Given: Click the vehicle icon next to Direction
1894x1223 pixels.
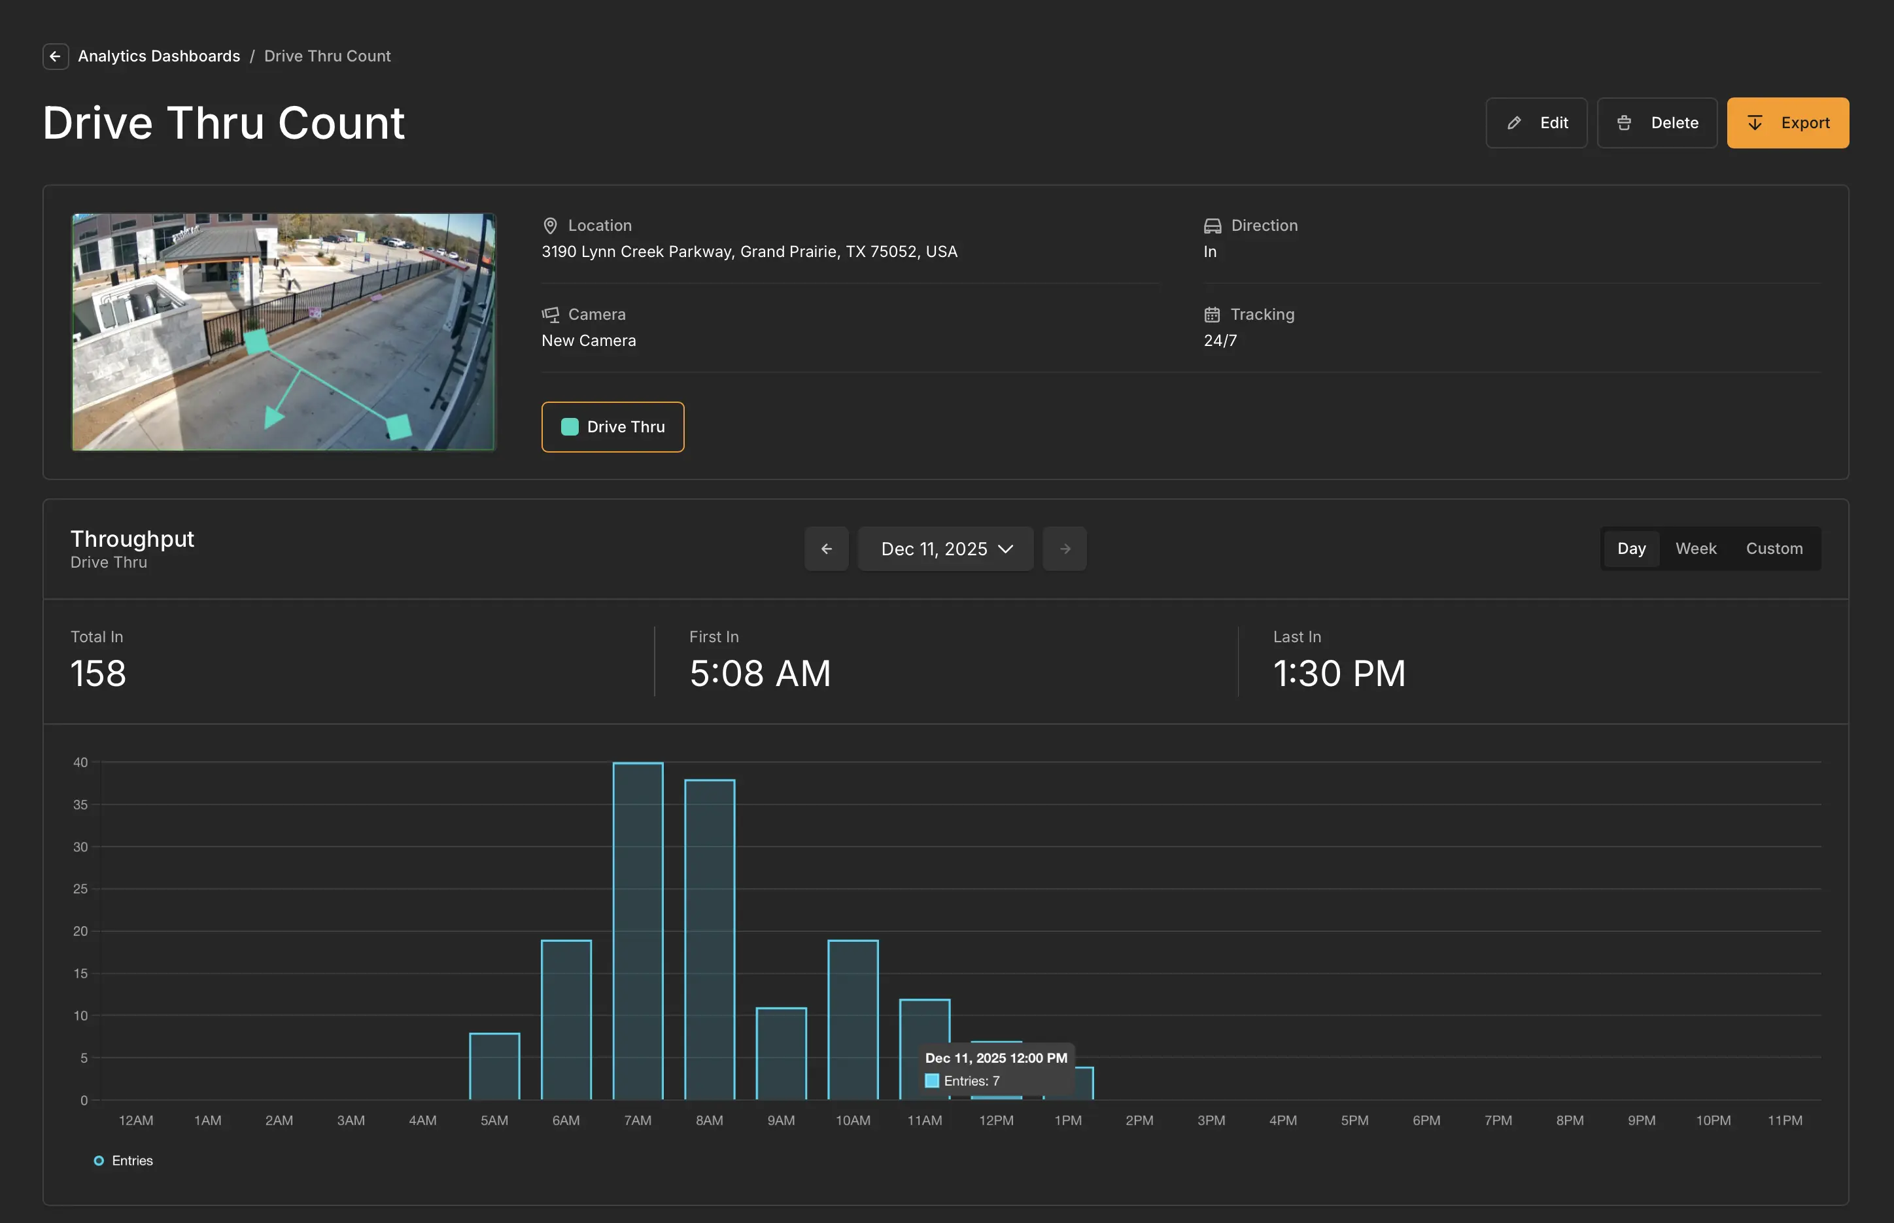Looking at the screenshot, I should tap(1213, 226).
